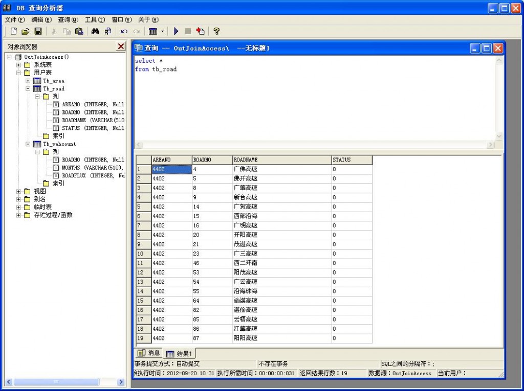This screenshot has width=524, height=391.
Task: Click the Cut scissors icon
Action: (54, 31)
